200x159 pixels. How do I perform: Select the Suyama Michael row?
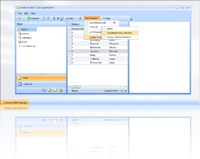[98, 51]
